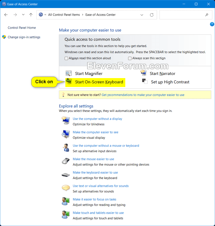Open Get recommendations to make computer easier

pyautogui.click(x=143, y=95)
